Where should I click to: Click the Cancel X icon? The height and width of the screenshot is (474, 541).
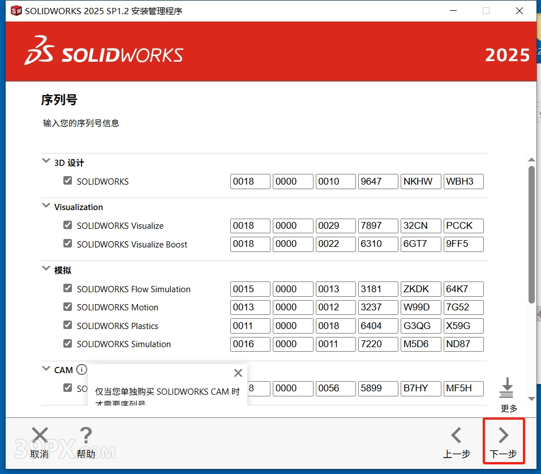pyautogui.click(x=40, y=435)
